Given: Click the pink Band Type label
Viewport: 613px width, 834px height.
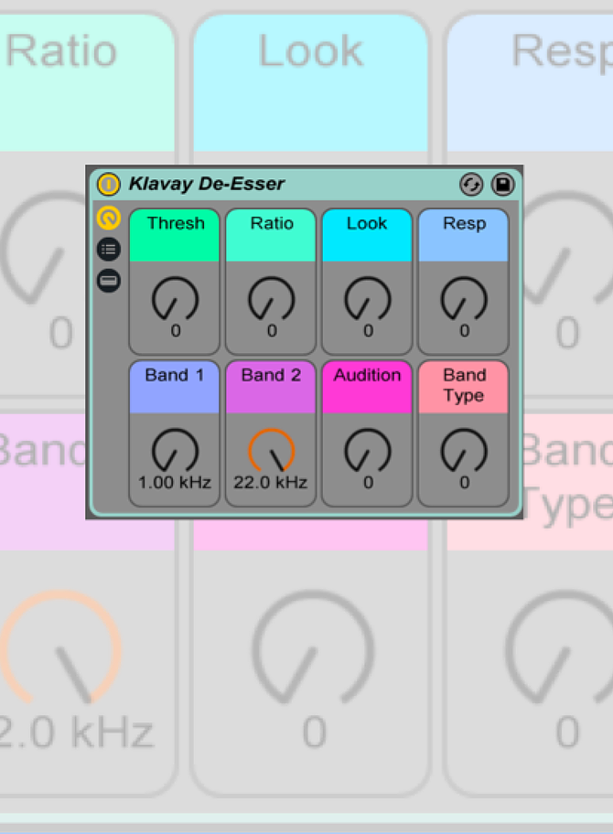Looking at the screenshot, I should pos(464,387).
